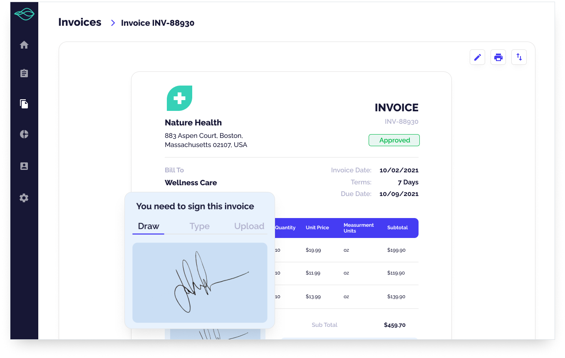Click the Nature Health plus logo
Image resolution: width=565 pixels, height=358 pixels.
pos(179,98)
